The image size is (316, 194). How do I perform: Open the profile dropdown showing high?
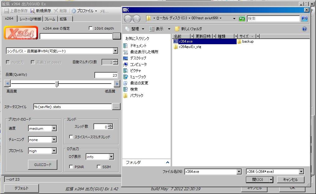pos(54,151)
